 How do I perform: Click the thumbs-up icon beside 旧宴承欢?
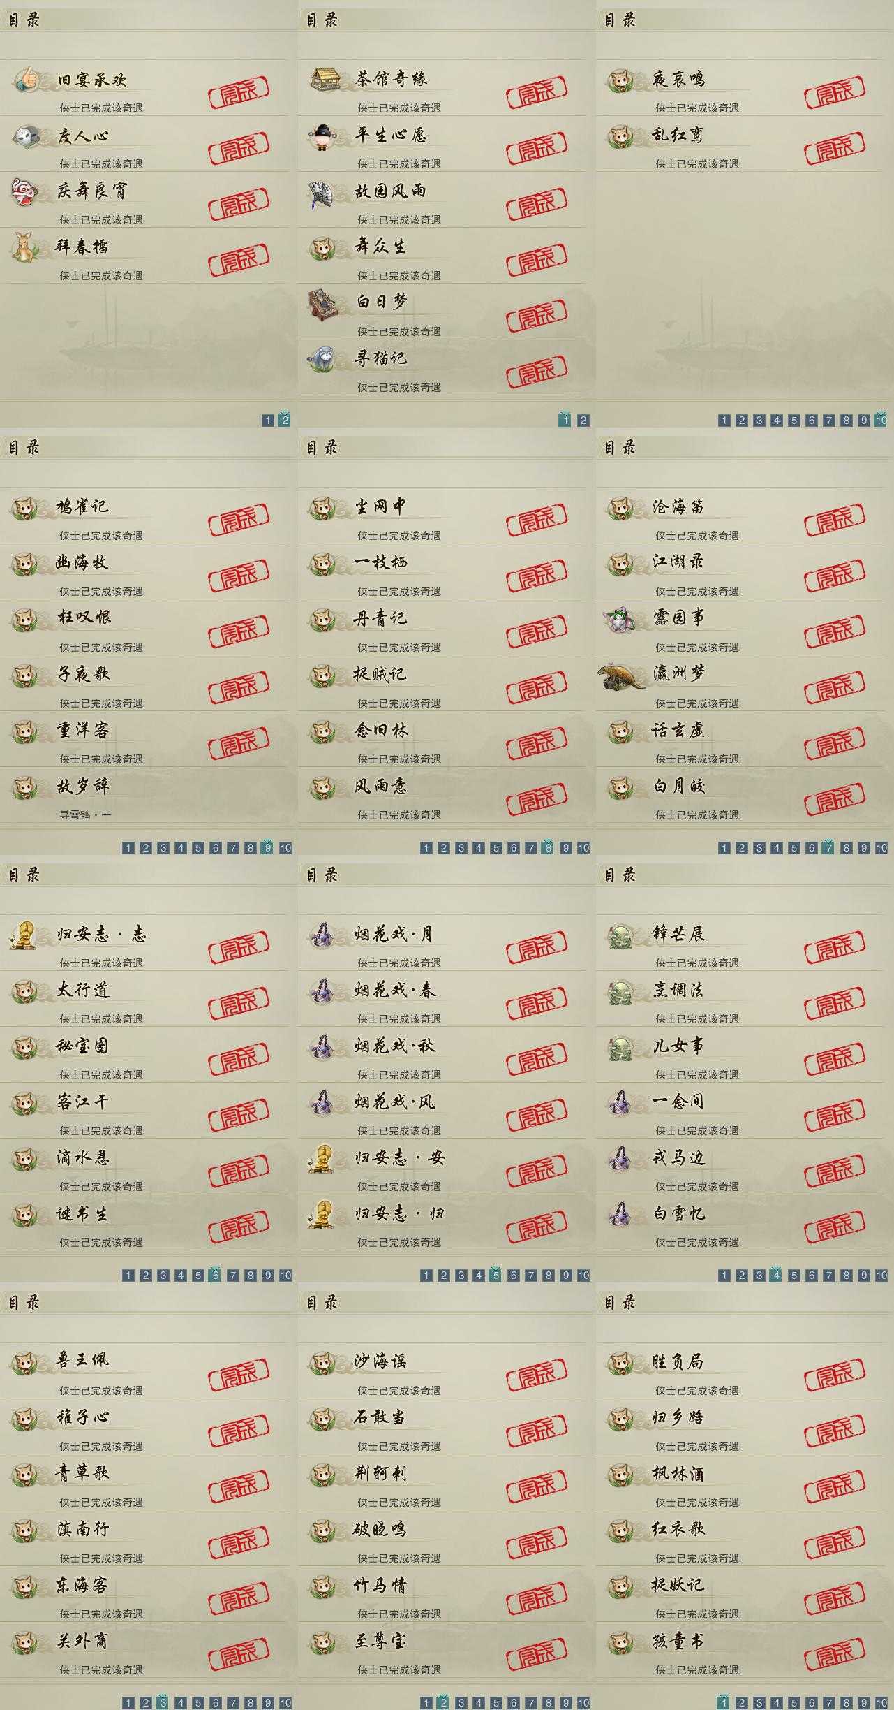26,79
